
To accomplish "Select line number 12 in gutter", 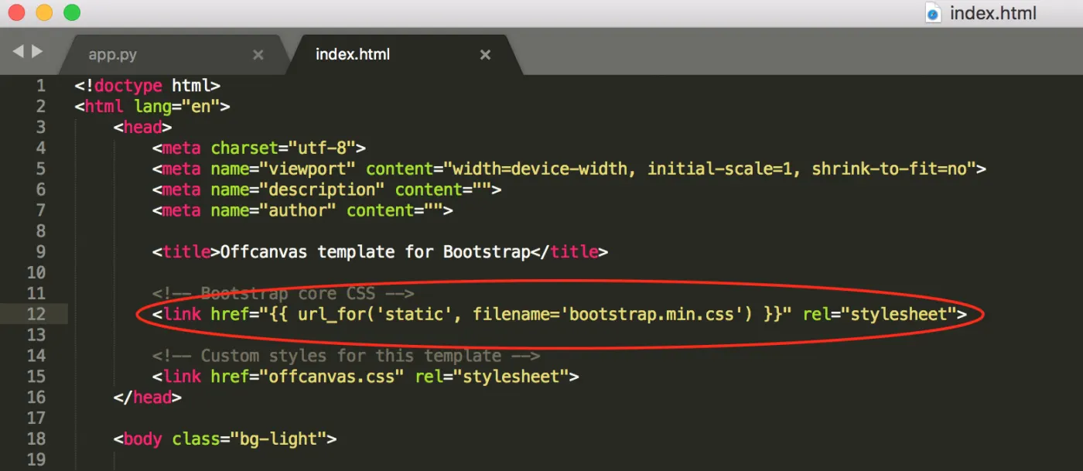I will [36, 314].
